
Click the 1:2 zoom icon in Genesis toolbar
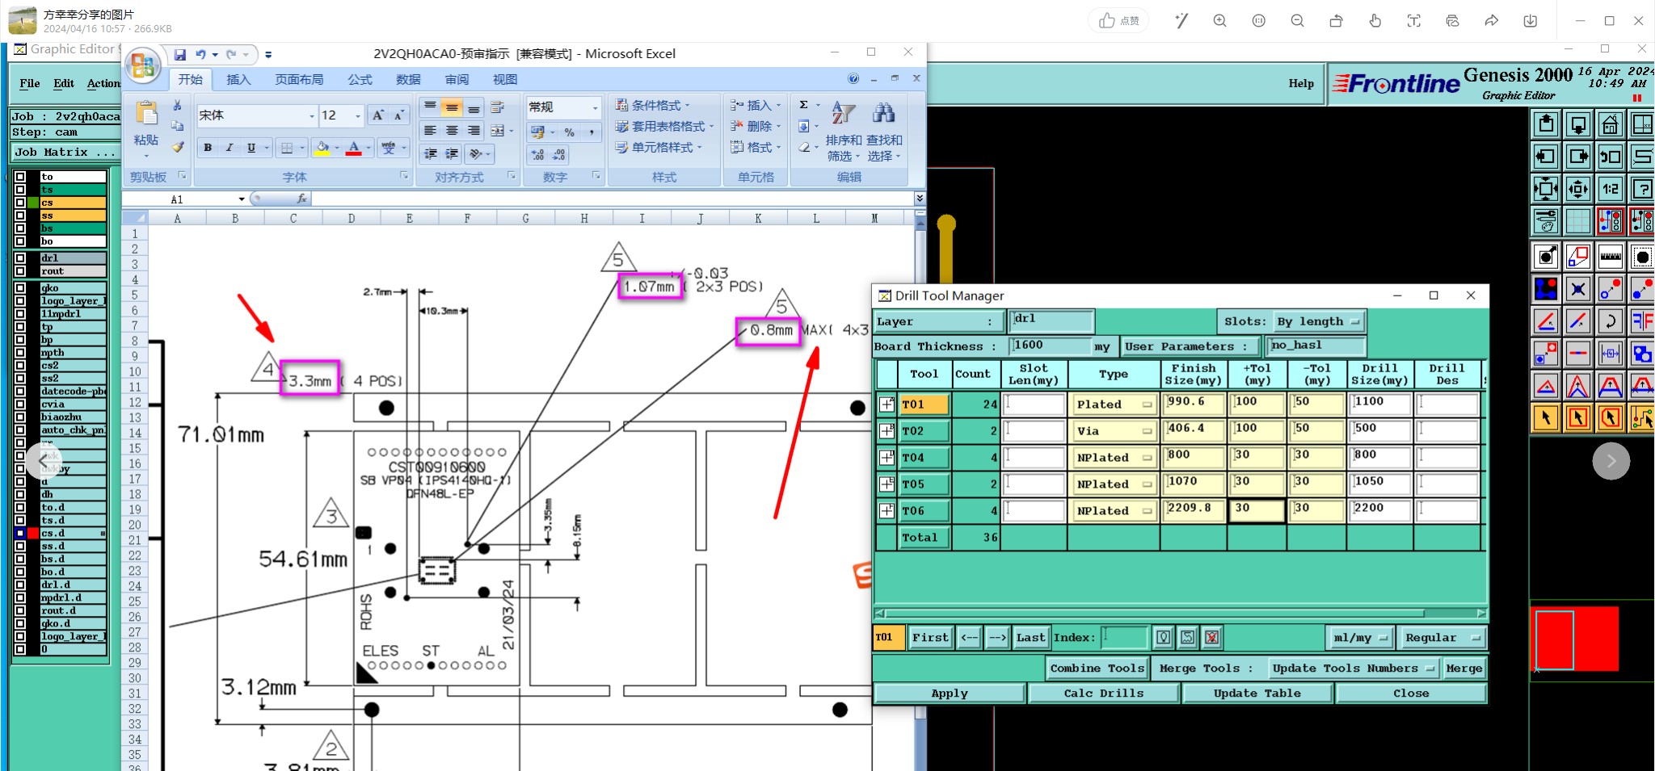coord(1610,189)
